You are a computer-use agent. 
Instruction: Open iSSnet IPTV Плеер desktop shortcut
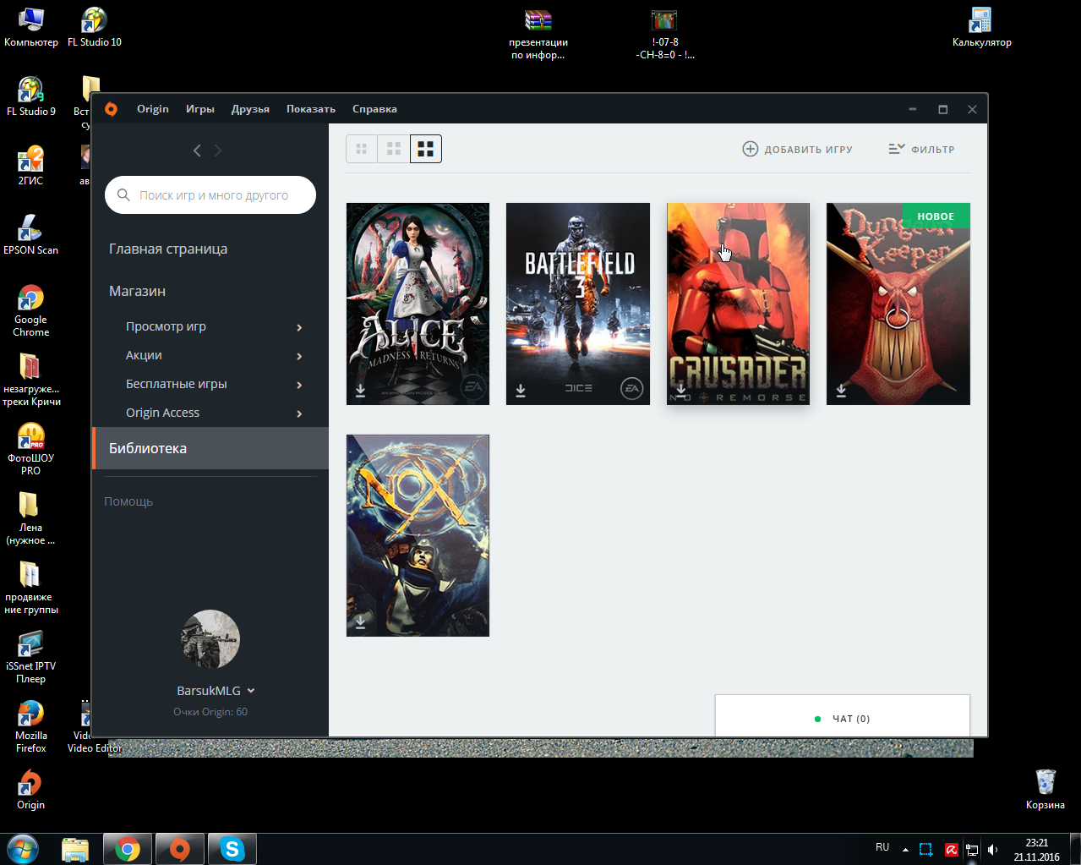point(30,657)
